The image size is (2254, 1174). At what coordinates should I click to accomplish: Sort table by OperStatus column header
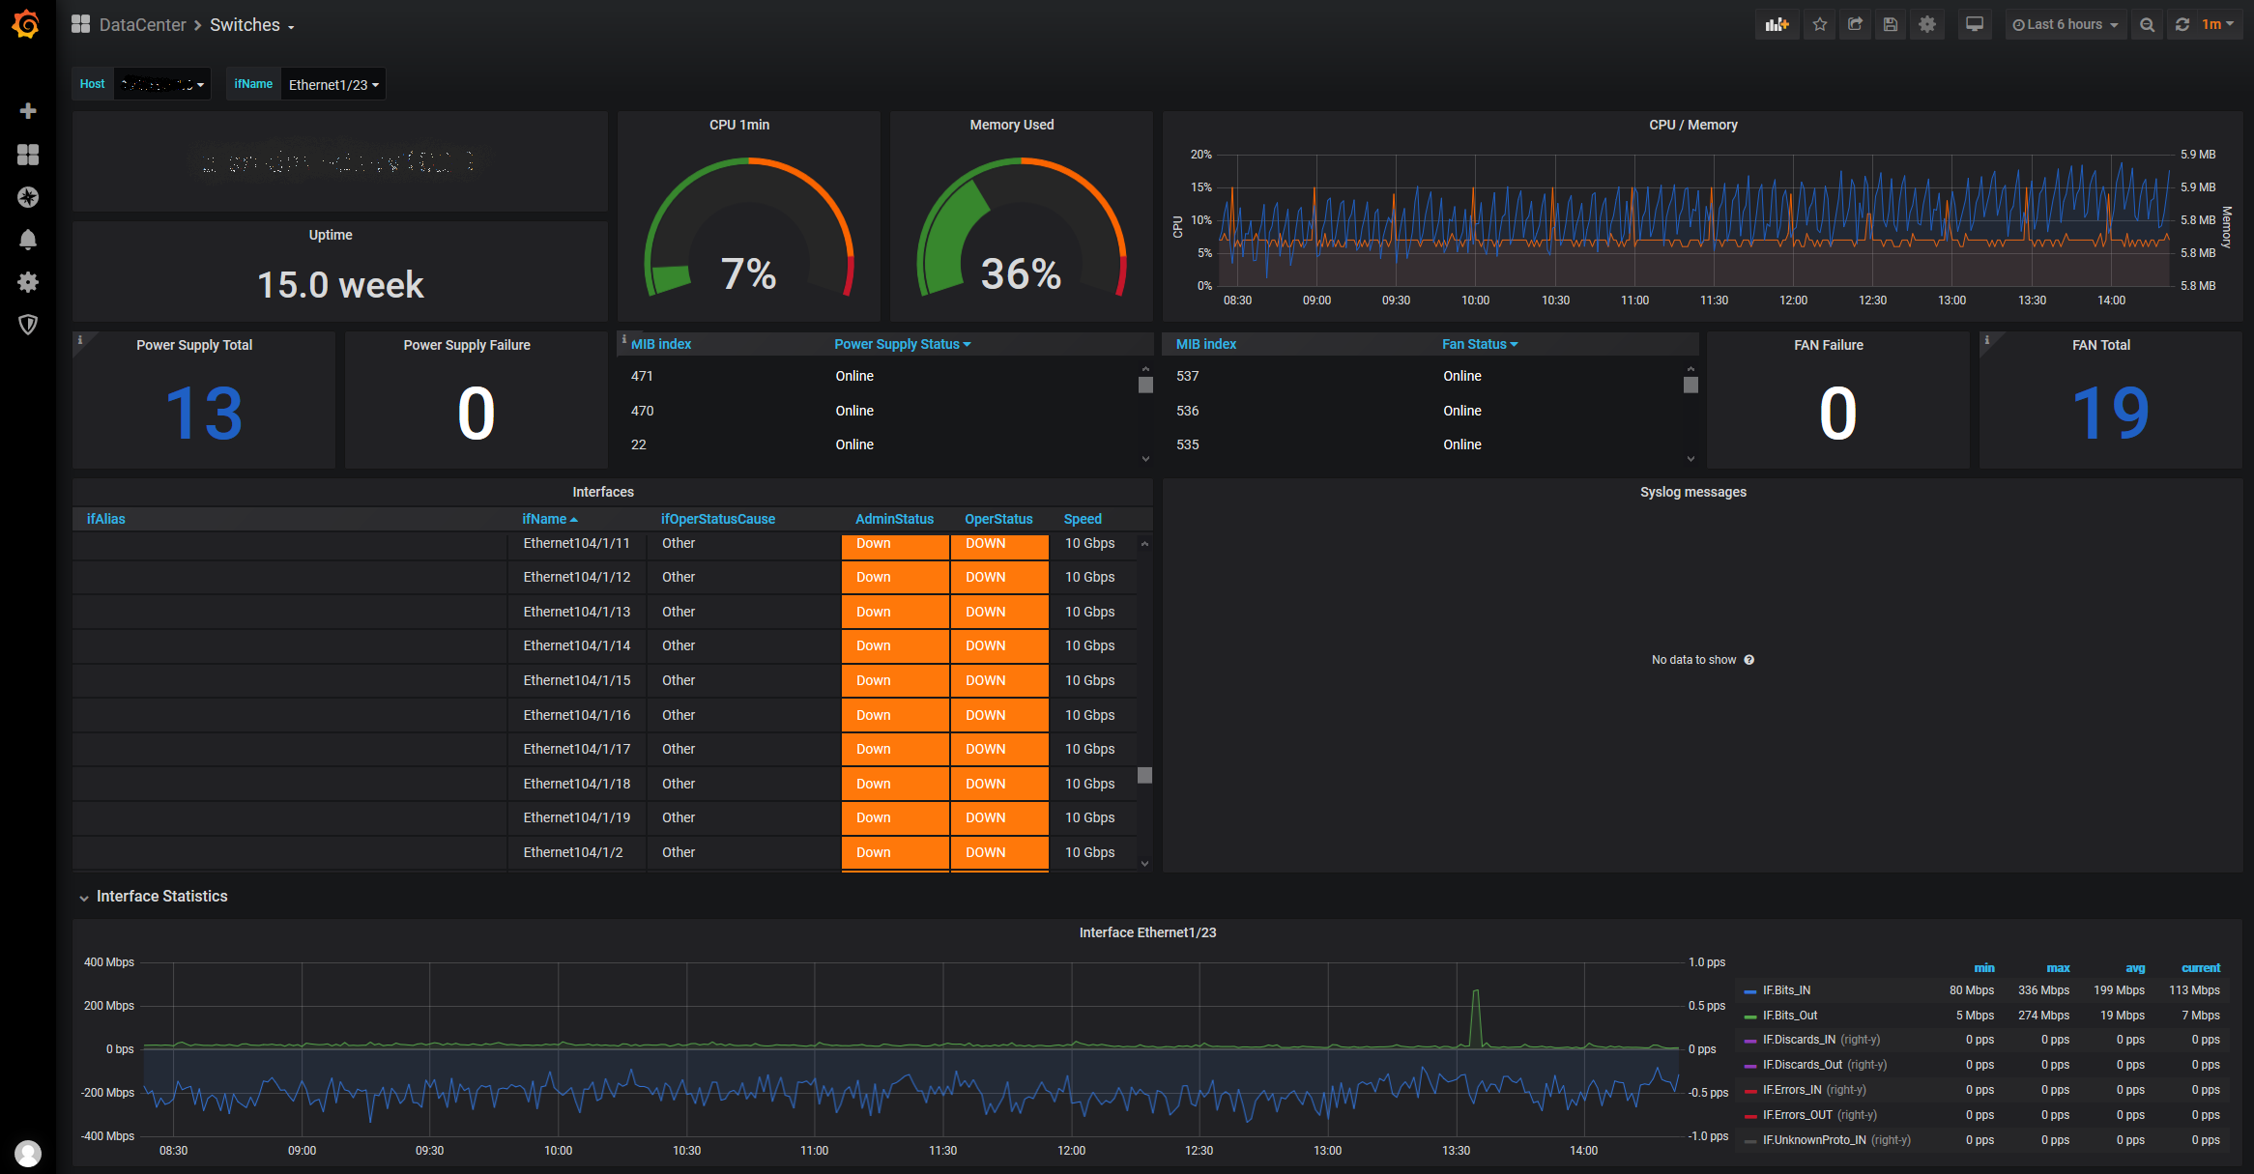click(998, 519)
